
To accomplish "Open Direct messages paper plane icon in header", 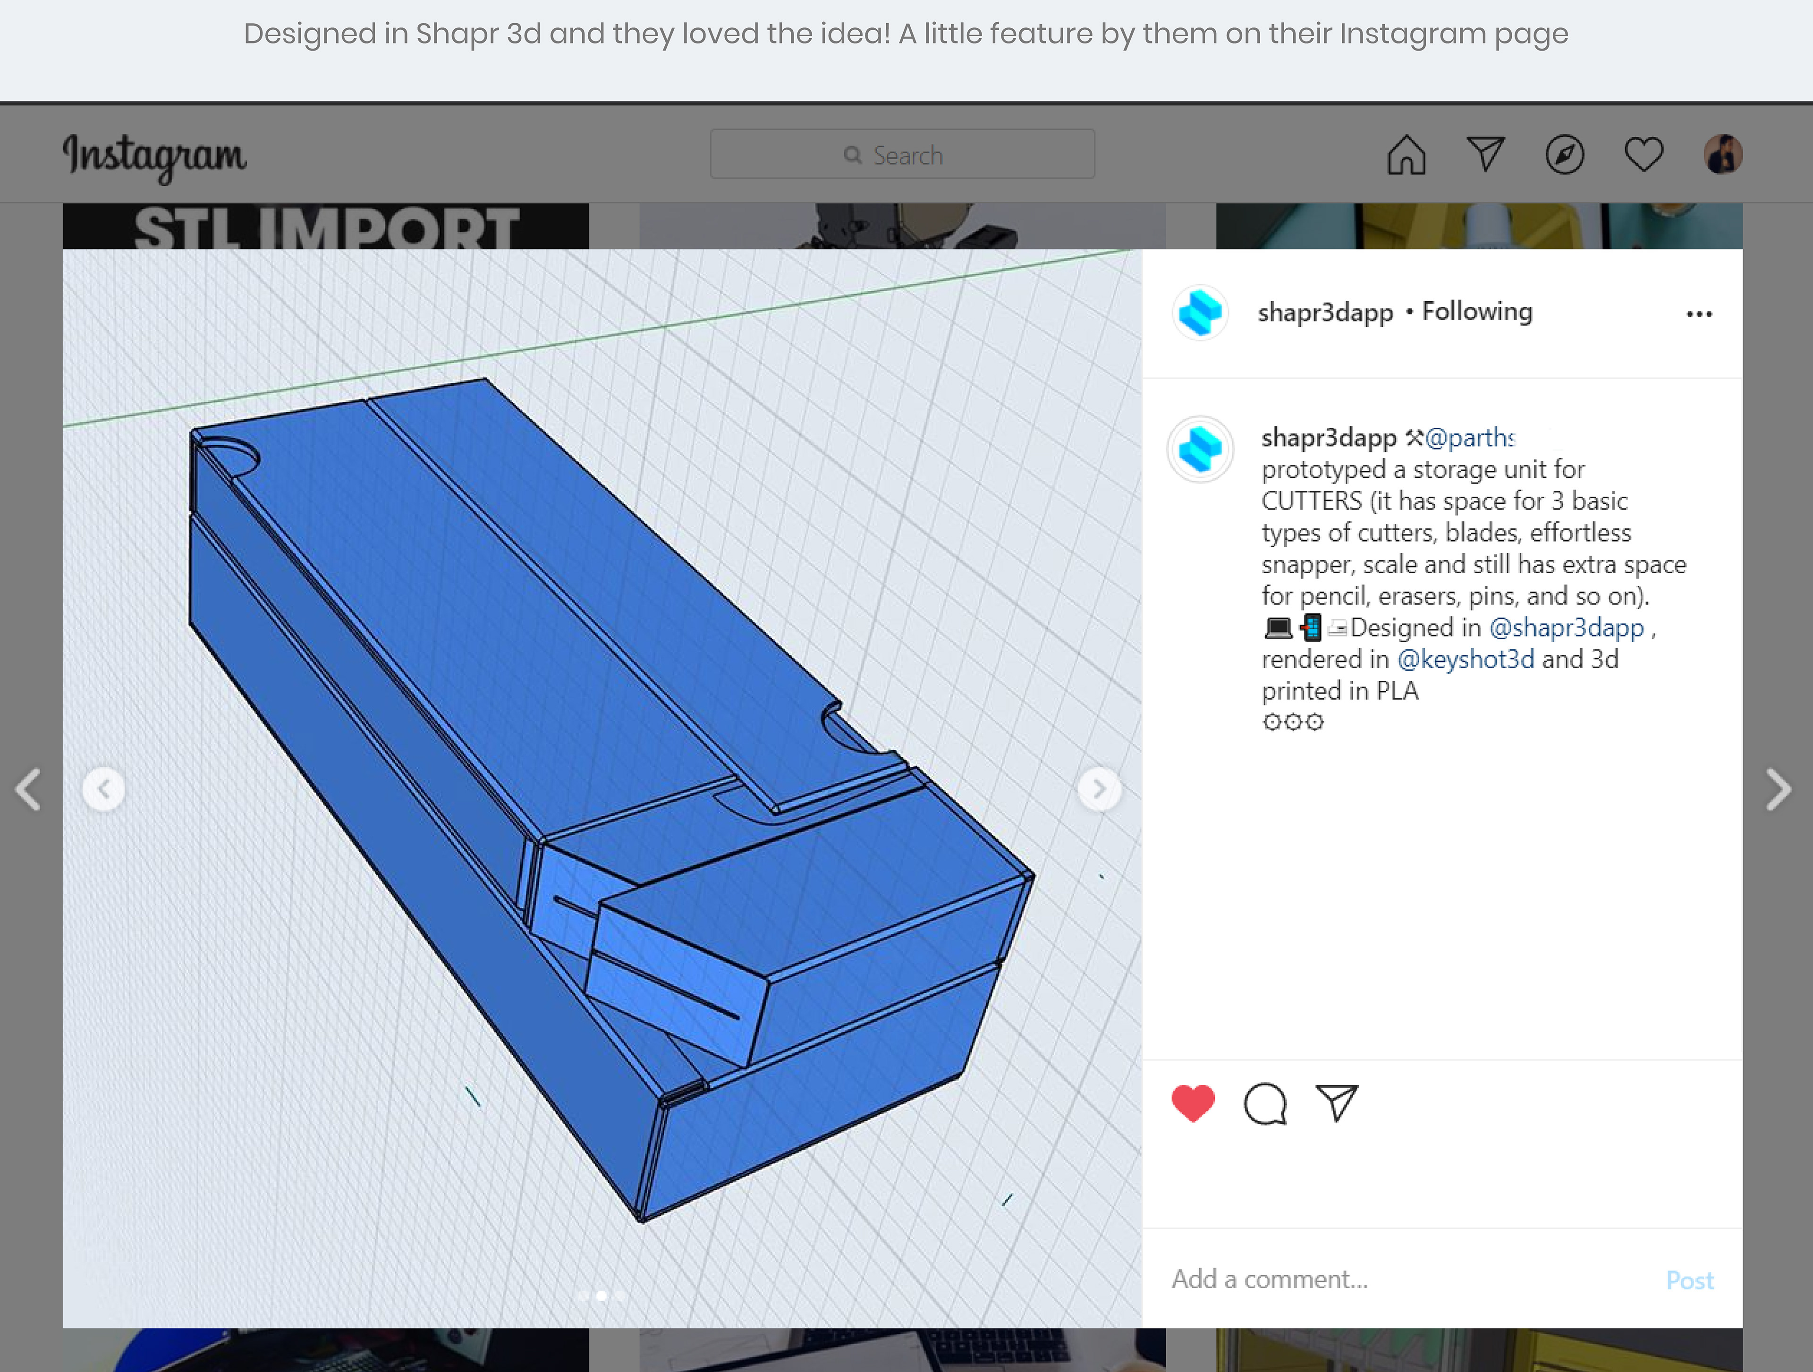I will 1485,154.
